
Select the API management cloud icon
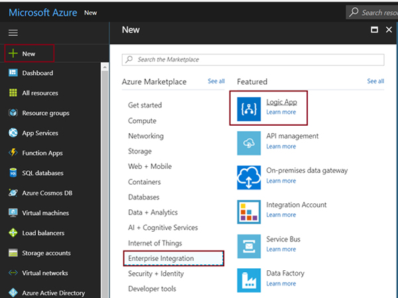[249, 142]
